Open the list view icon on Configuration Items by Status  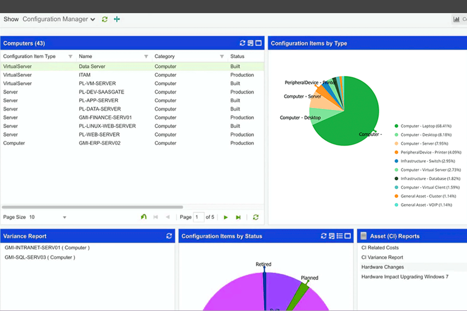(339, 236)
